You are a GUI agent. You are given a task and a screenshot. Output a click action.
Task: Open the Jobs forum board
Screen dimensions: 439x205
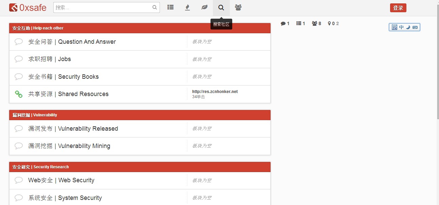[x=50, y=59]
